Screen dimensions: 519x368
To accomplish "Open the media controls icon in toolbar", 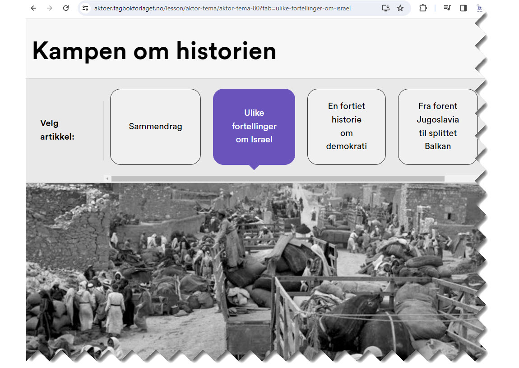I will (447, 8).
